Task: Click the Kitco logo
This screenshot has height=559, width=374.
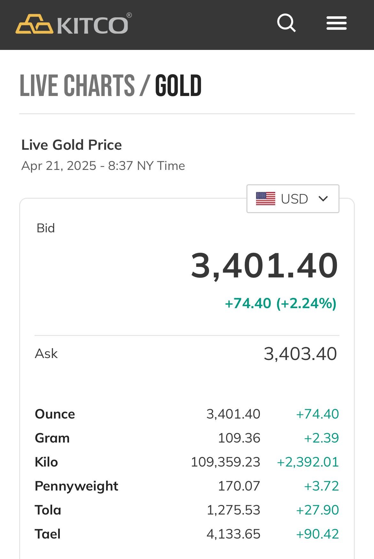Action: (x=73, y=24)
